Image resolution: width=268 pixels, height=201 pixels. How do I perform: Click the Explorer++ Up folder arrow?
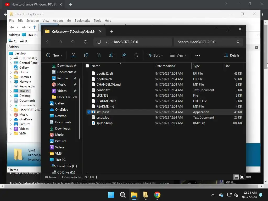[35, 27]
